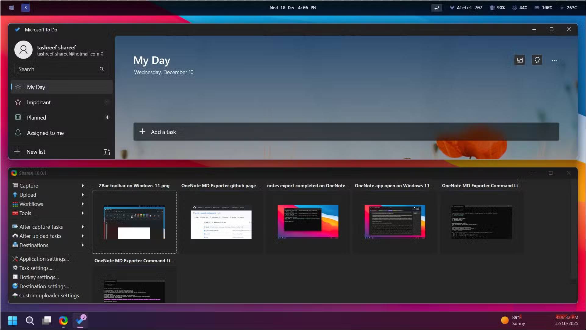Viewport: 586px width, 330px height.
Task: Click the swap arrows icon in top bar
Action: point(437,8)
